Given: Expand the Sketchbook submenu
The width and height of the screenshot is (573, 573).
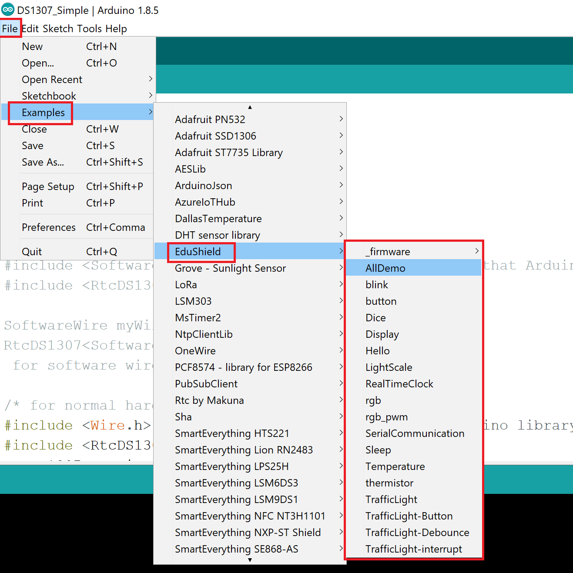Looking at the screenshot, I should tap(77, 96).
